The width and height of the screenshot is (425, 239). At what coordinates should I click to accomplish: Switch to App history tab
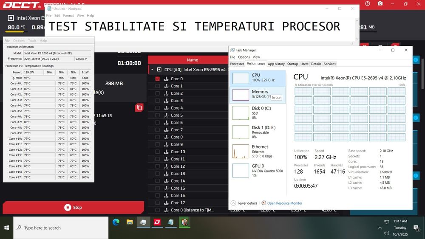276,64
